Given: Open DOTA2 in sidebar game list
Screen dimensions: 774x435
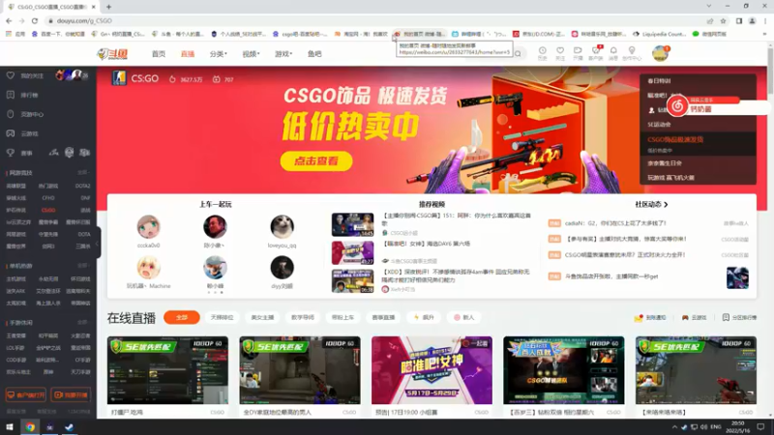Looking at the screenshot, I should tap(82, 186).
